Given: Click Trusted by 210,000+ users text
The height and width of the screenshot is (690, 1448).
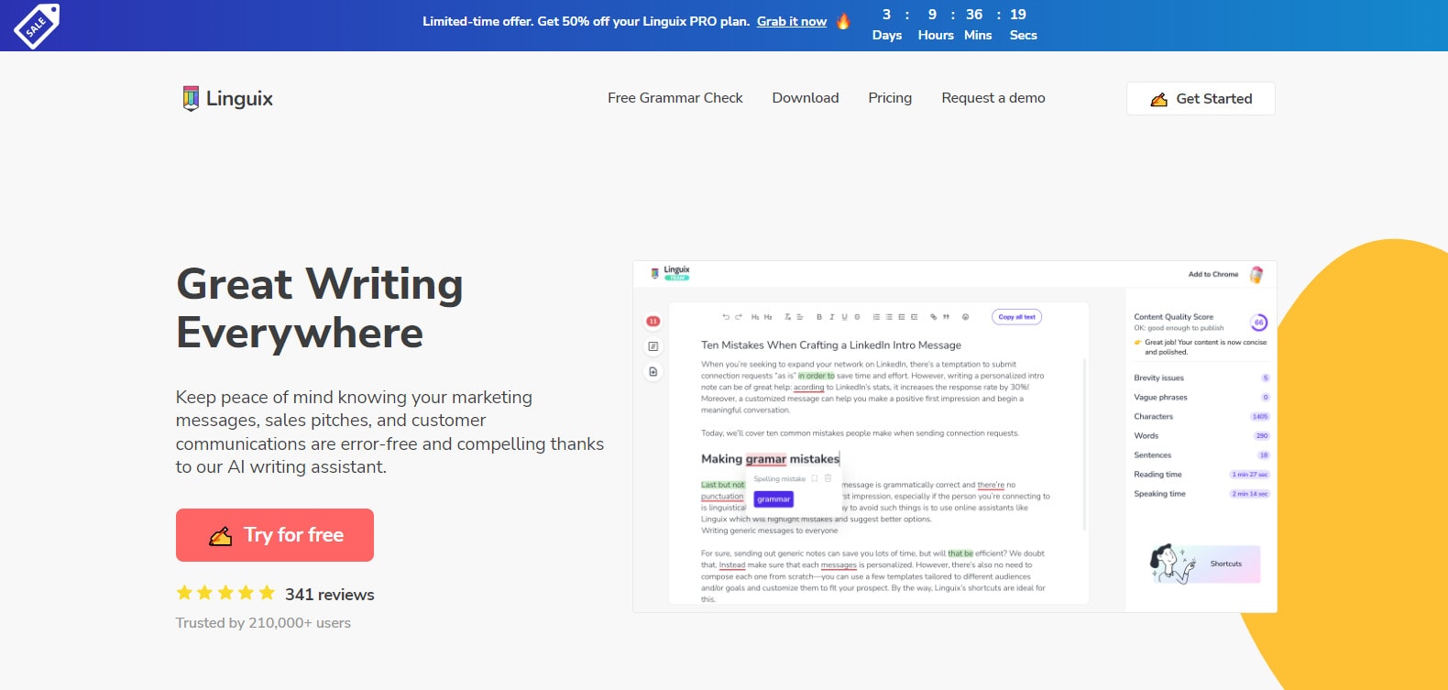Looking at the screenshot, I should [263, 623].
